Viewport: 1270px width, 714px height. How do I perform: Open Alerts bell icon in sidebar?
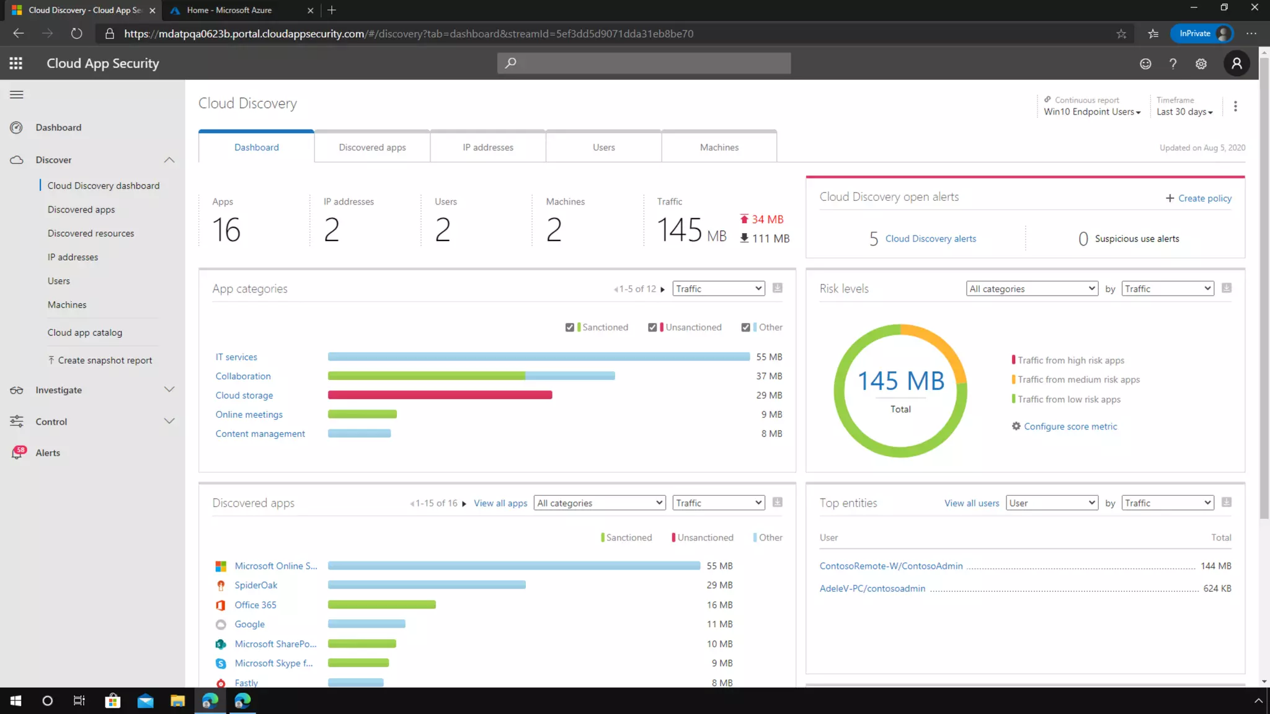point(17,452)
